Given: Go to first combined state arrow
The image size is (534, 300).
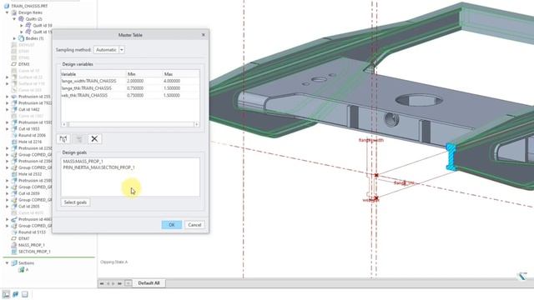Looking at the screenshot, I should click(x=102, y=283).
